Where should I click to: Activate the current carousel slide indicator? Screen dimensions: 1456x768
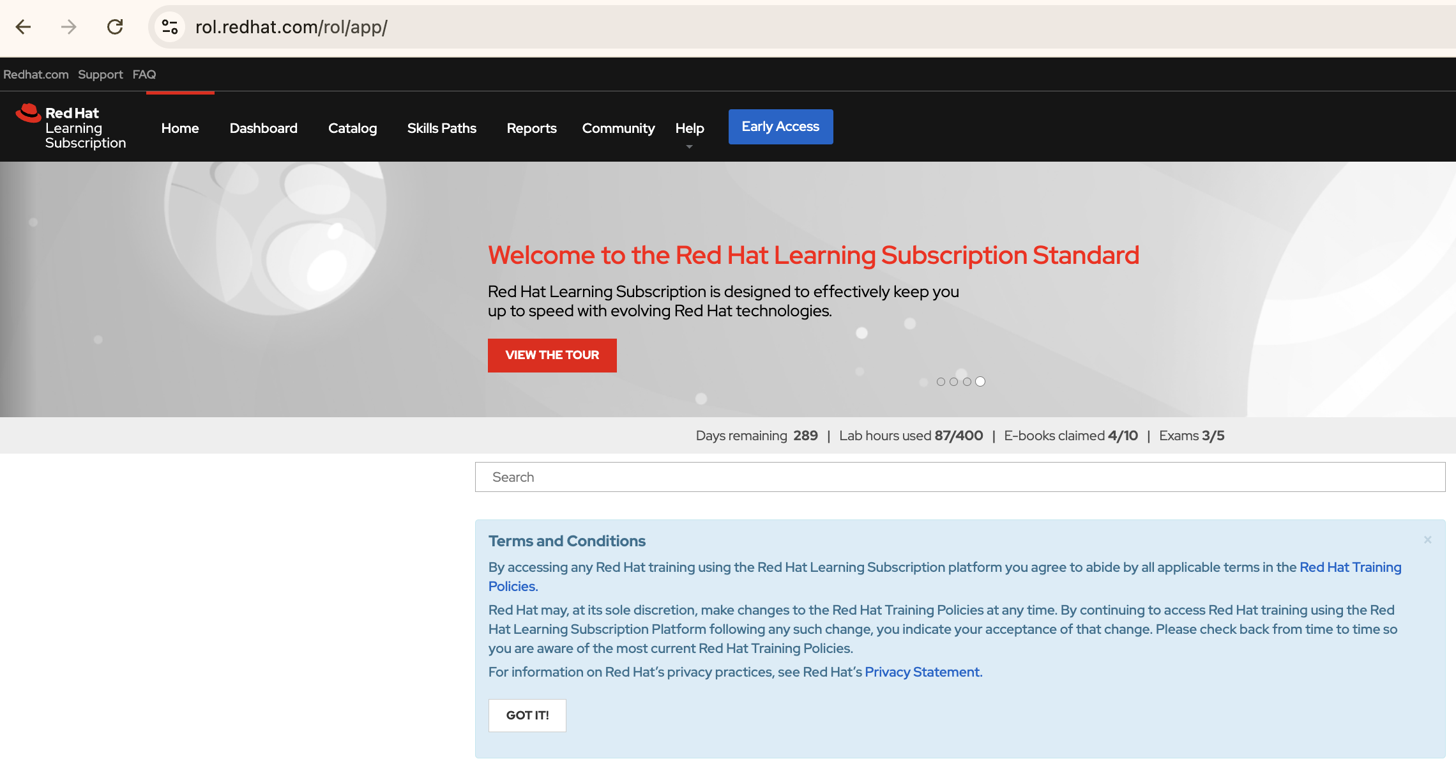coord(980,381)
